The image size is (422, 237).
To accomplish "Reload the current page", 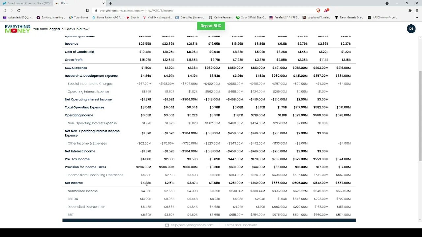I will [19, 11].
